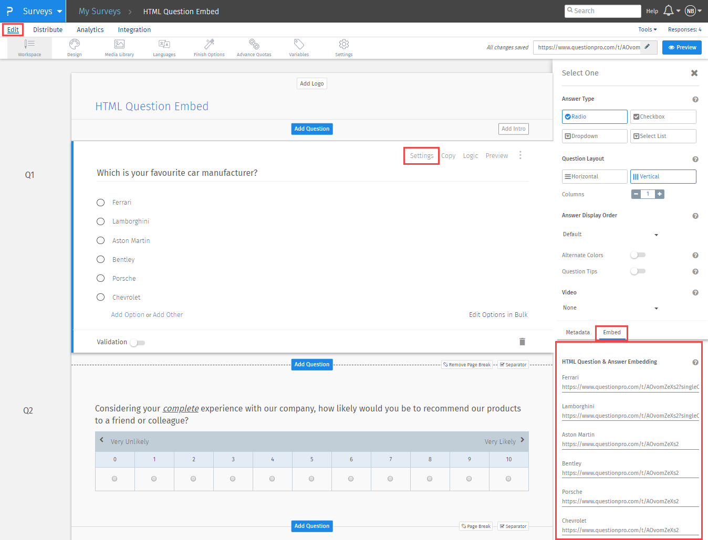Viewport: 708px width, 540px height.
Task: Set question layout to Vertical
Action: pyautogui.click(x=663, y=176)
